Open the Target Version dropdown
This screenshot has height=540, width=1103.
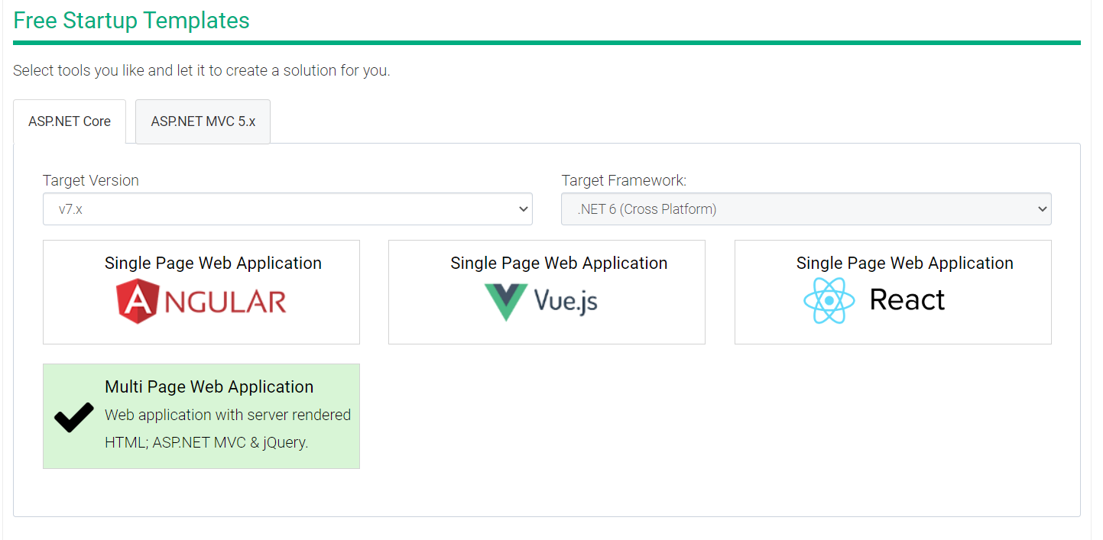tap(287, 209)
